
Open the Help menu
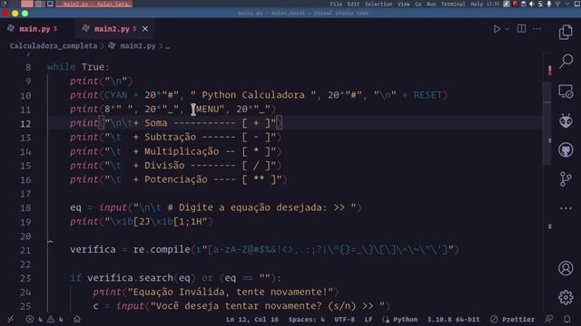click(x=477, y=4)
